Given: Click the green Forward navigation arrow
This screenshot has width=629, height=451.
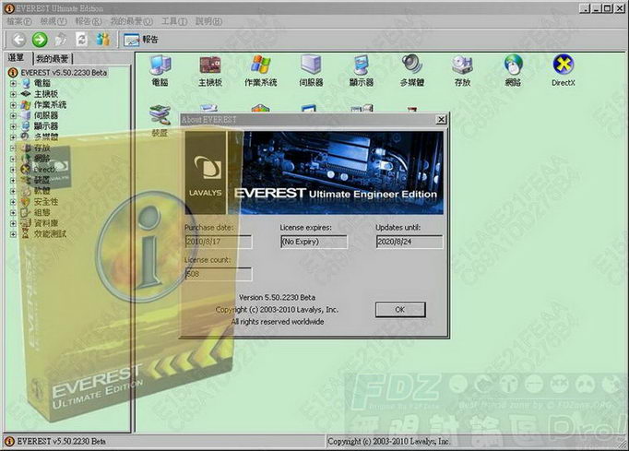Looking at the screenshot, I should pos(40,40).
